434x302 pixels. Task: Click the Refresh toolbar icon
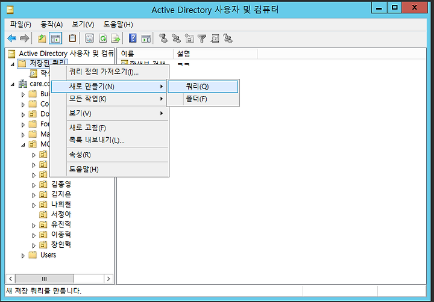point(103,39)
